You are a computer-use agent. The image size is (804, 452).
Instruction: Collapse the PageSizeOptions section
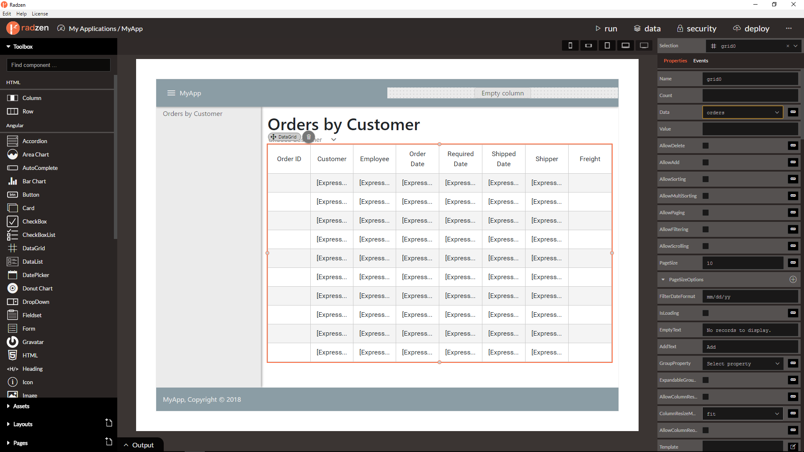tap(663, 280)
